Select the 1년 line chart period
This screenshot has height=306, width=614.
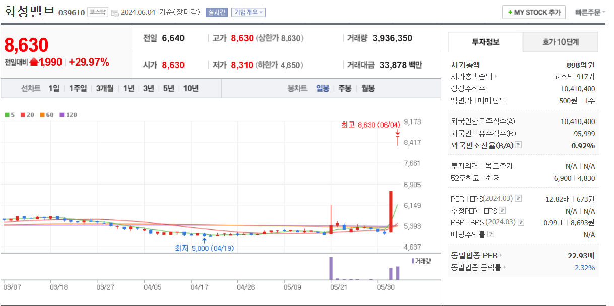click(x=129, y=89)
